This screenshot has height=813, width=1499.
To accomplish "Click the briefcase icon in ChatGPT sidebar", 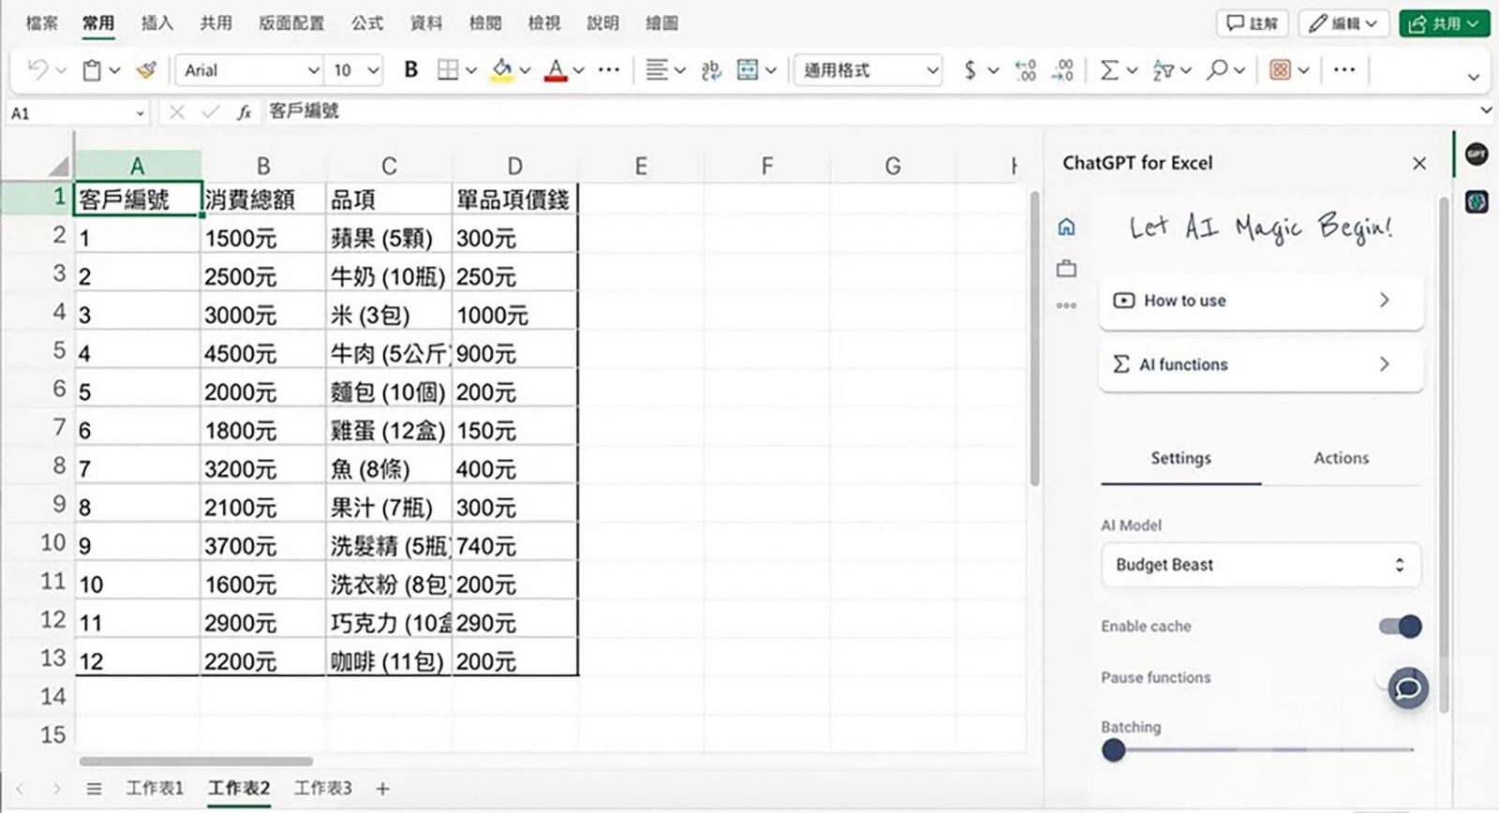I will tap(1066, 269).
